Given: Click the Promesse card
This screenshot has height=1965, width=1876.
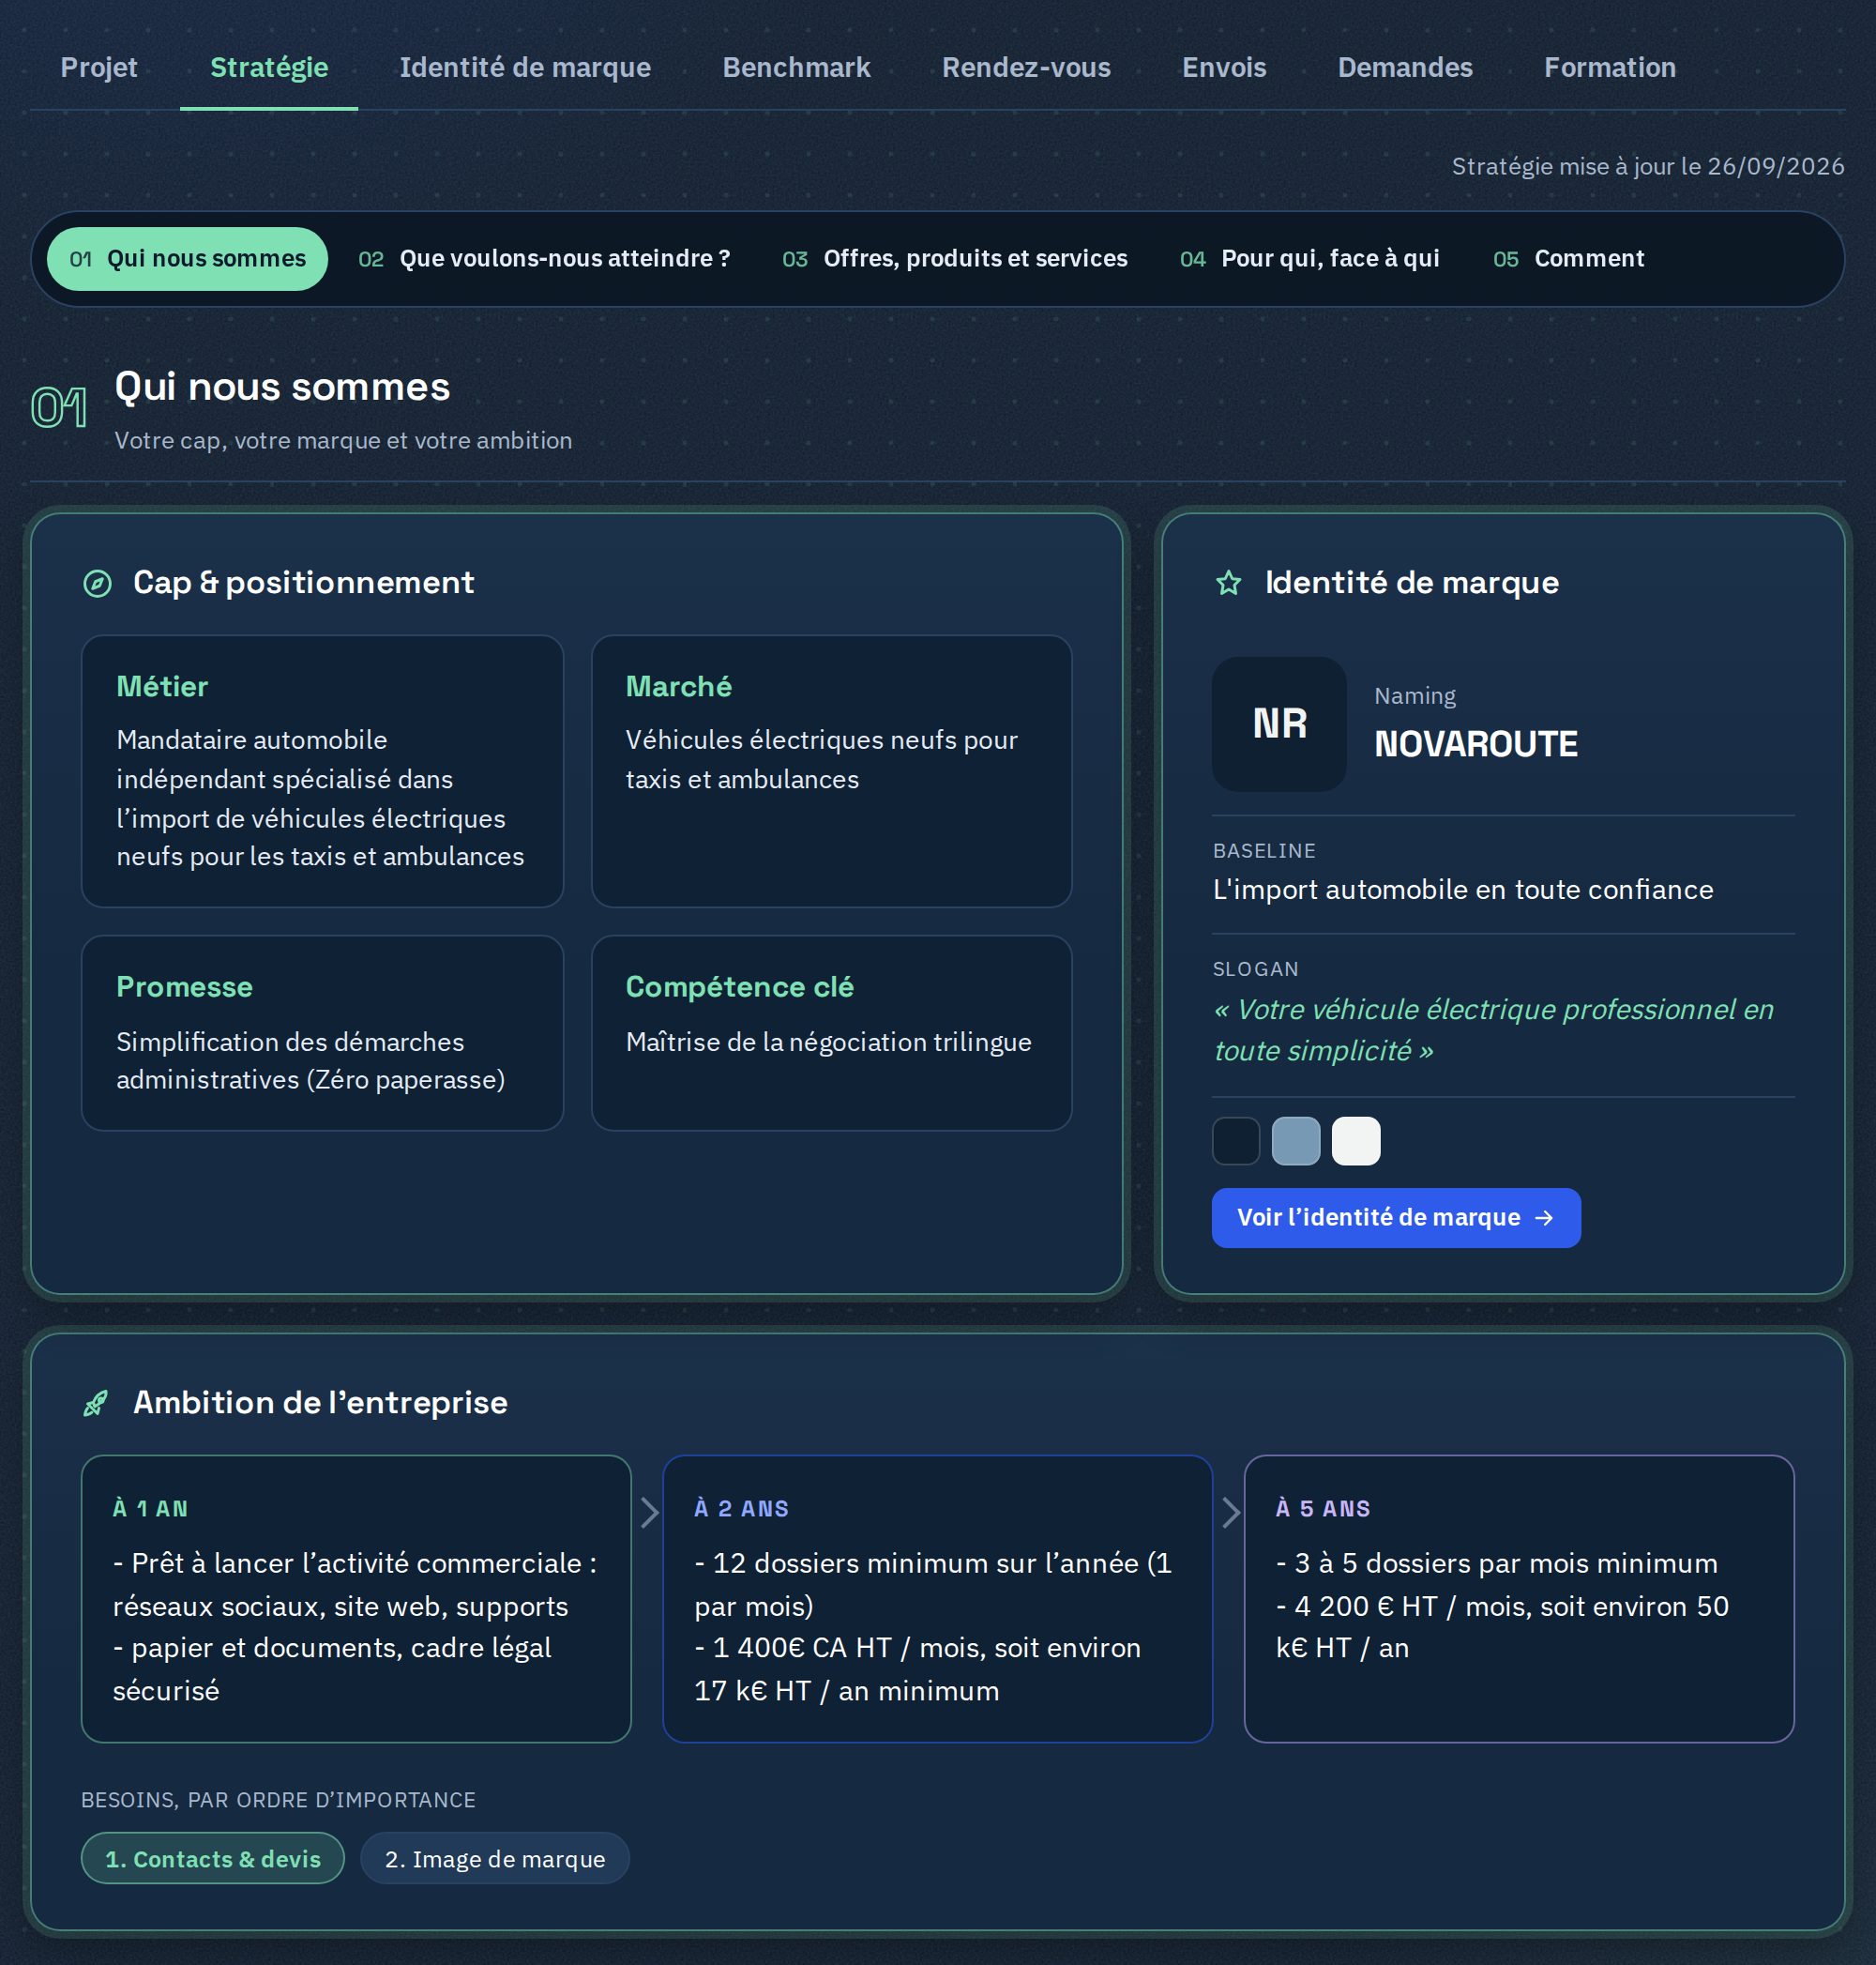Looking at the screenshot, I should 322,1033.
